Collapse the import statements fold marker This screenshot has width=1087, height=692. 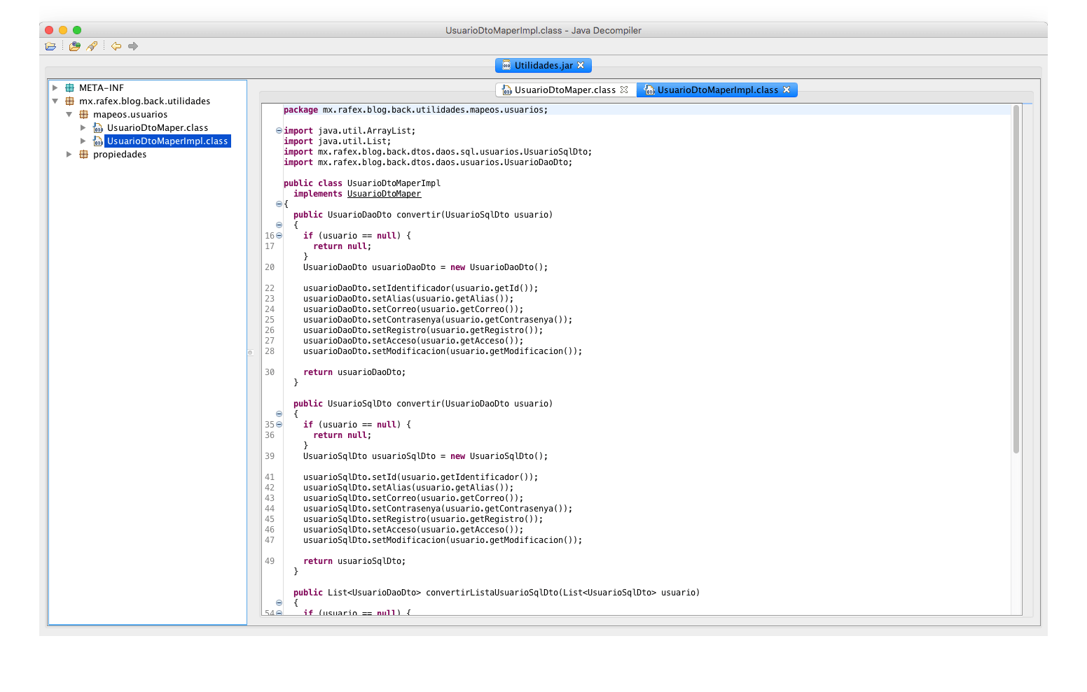tap(278, 130)
